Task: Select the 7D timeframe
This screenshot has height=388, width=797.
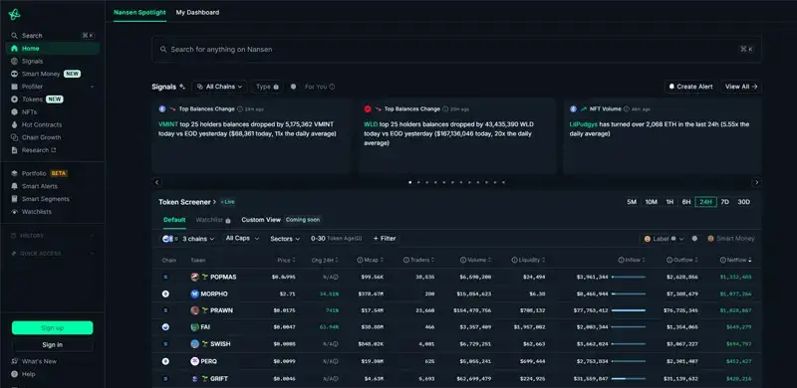Action: 725,202
